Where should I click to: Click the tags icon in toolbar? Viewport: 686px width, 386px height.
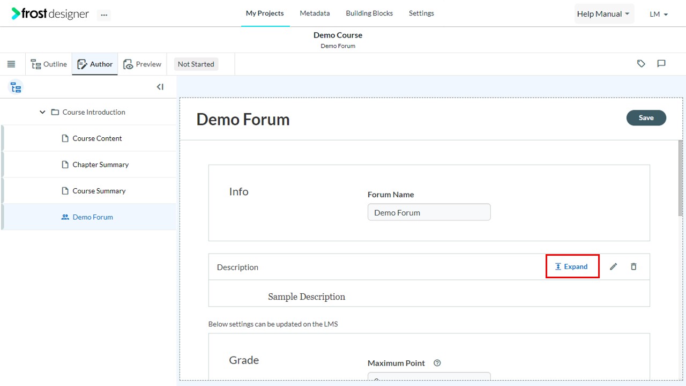[x=641, y=64]
